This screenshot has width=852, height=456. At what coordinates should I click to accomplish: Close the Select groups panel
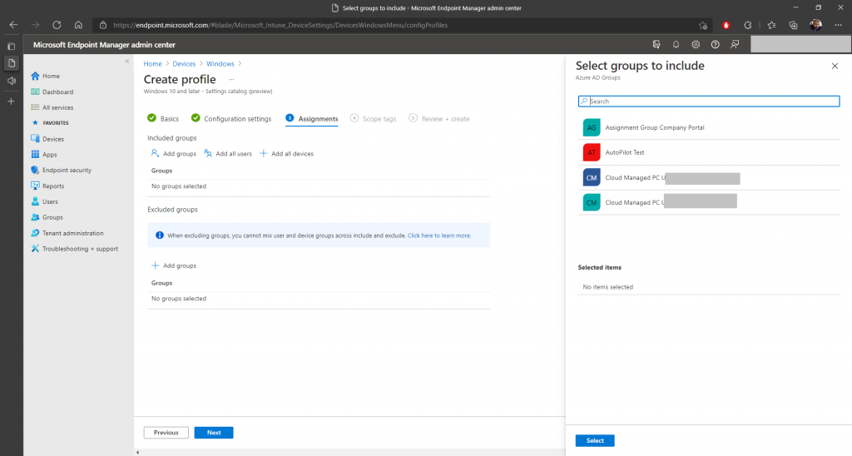[835, 66]
